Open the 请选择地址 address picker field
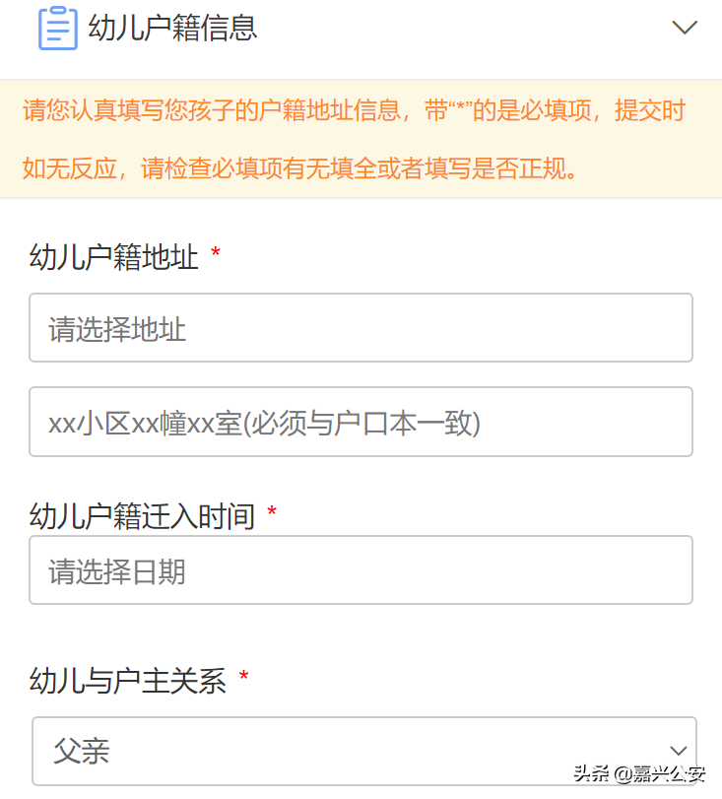 pos(361,328)
